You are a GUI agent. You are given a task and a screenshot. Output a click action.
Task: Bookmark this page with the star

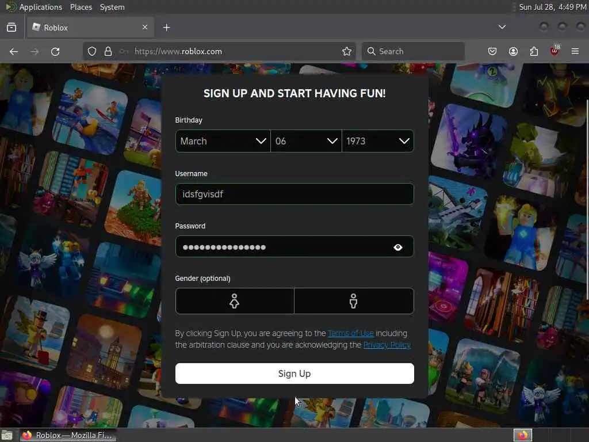347,51
